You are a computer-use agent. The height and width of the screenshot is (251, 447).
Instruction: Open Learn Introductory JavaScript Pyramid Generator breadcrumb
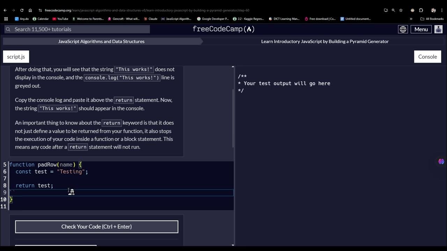click(325, 41)
